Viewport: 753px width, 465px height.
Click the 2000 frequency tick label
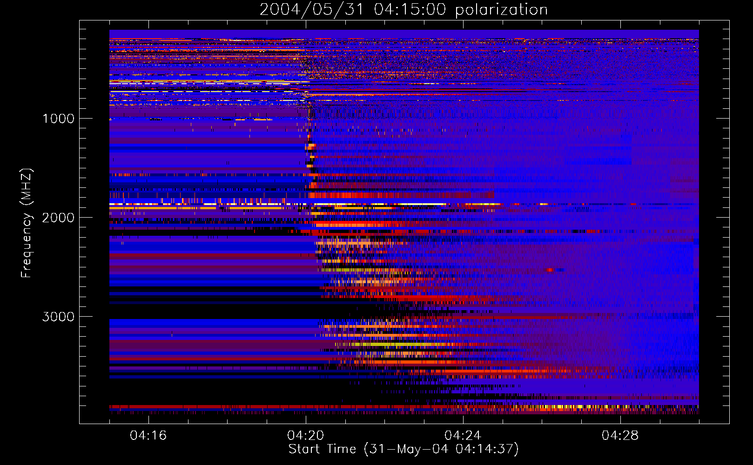[x=58, y=218]
